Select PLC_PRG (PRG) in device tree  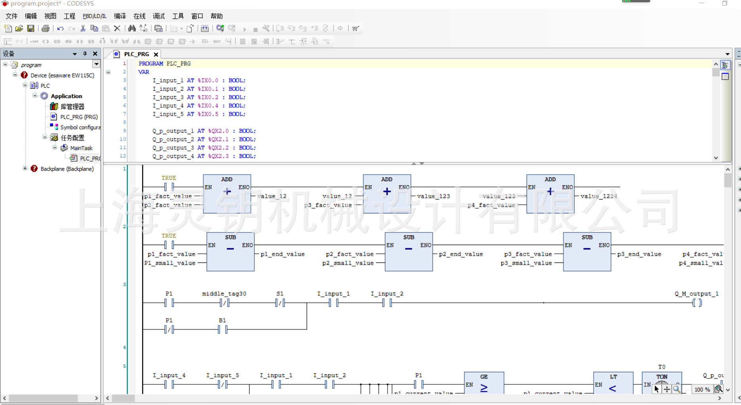point(79,117)
